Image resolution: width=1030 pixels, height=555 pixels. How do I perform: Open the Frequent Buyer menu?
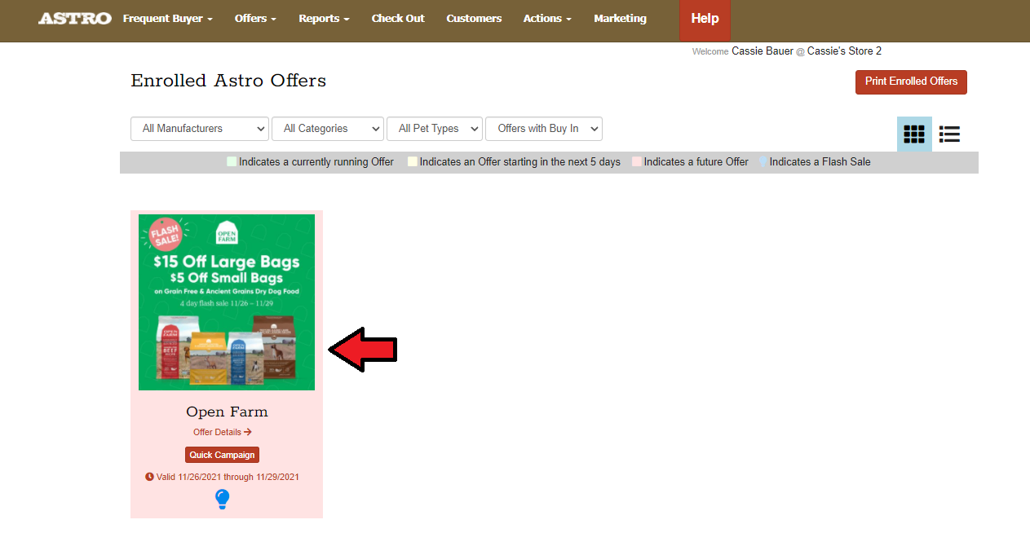pos(167,19)
